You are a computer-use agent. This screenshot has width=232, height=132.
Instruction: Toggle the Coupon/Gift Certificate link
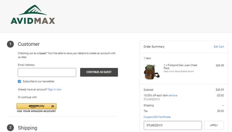(157, 117)
